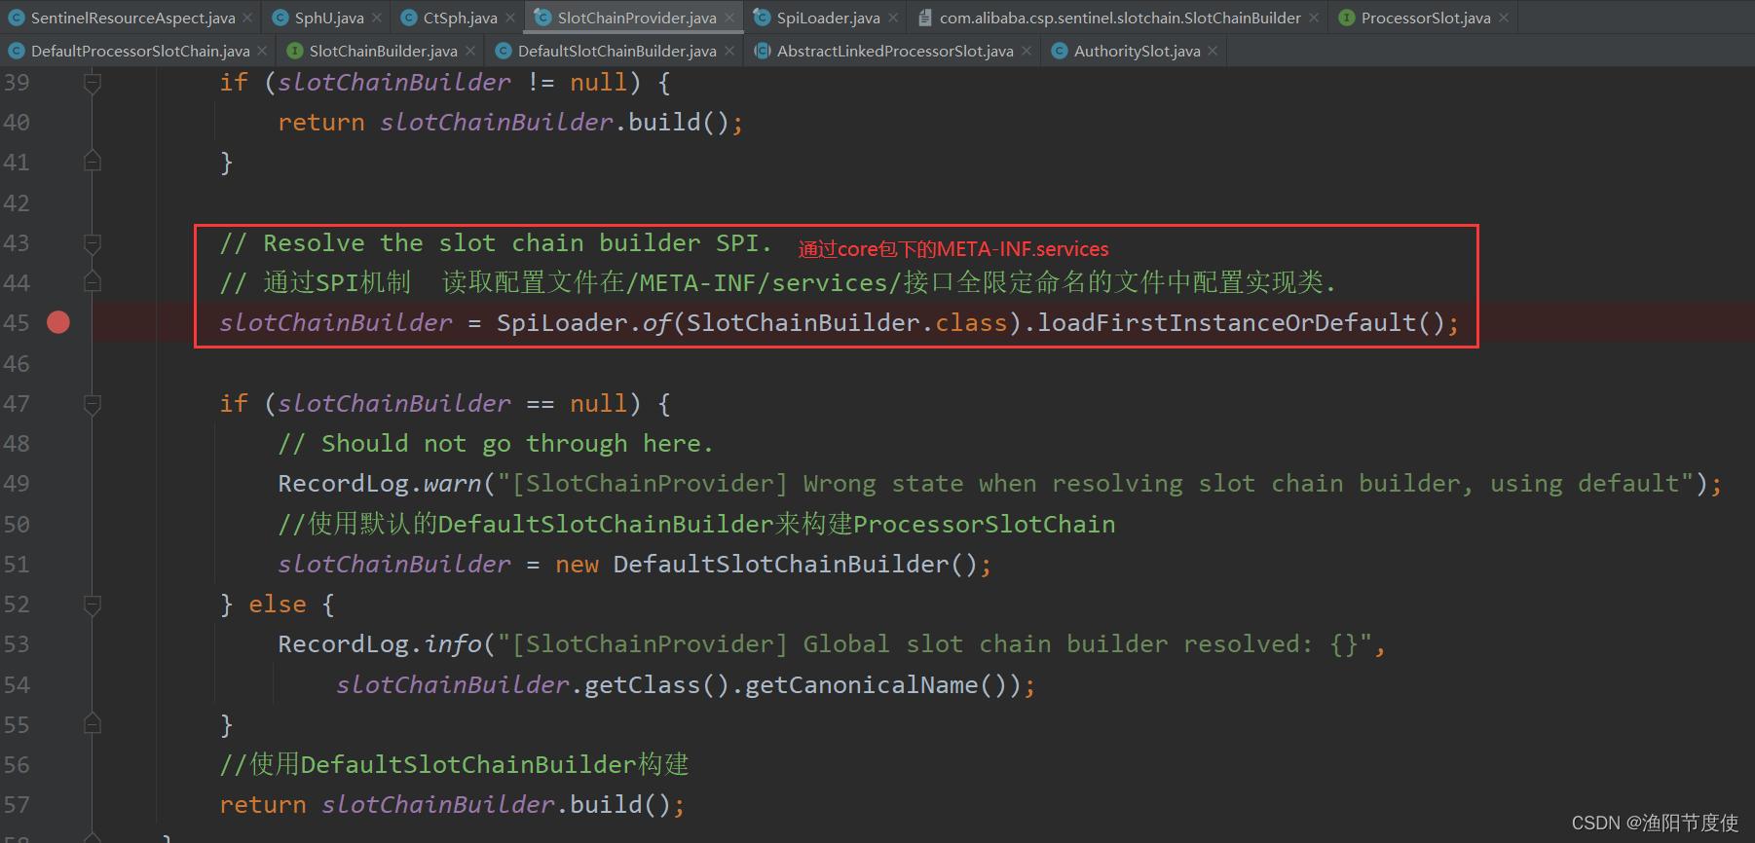Click line number 57 in the gutter

[17, 805]
